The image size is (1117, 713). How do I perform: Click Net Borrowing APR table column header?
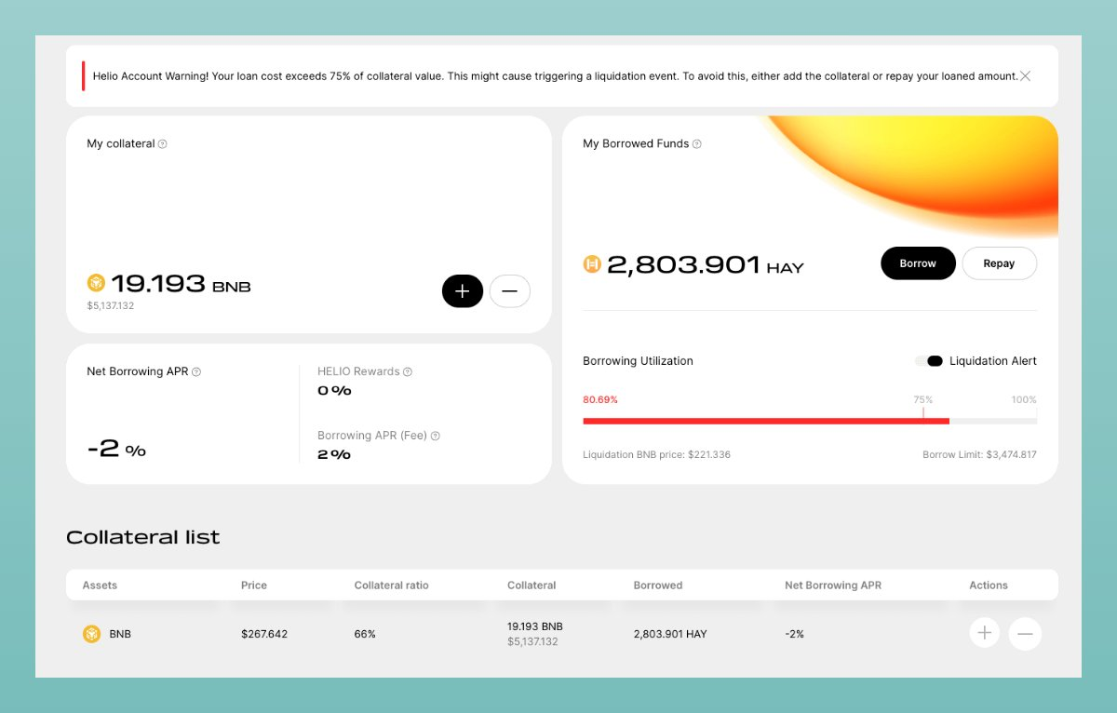833,585
